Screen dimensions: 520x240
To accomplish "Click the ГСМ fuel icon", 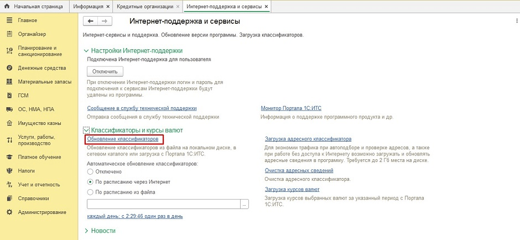I will coord(9,95).
